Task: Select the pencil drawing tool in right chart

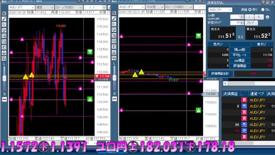Action: point(114,18)
